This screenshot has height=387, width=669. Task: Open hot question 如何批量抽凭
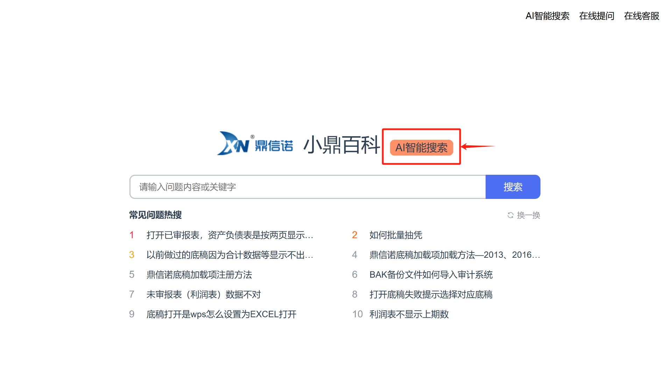coord(396,235)
